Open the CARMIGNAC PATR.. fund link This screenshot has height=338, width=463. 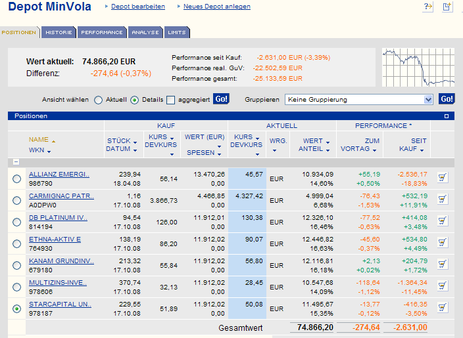[x=61, y=196]
